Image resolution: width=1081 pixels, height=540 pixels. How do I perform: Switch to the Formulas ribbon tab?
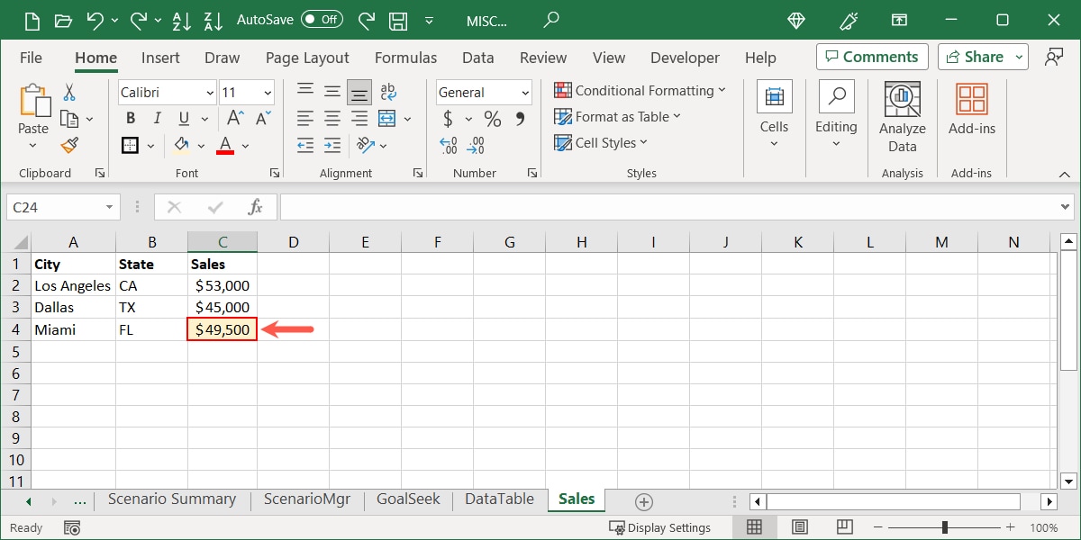(405, 57)
